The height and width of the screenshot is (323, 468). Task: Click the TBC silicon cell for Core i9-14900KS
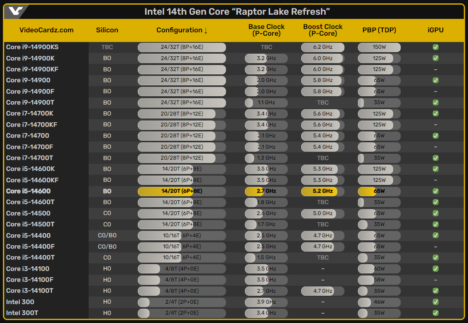(107, 47)
